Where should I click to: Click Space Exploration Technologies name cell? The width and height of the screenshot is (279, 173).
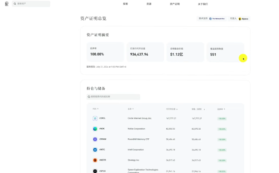(143, 171)
